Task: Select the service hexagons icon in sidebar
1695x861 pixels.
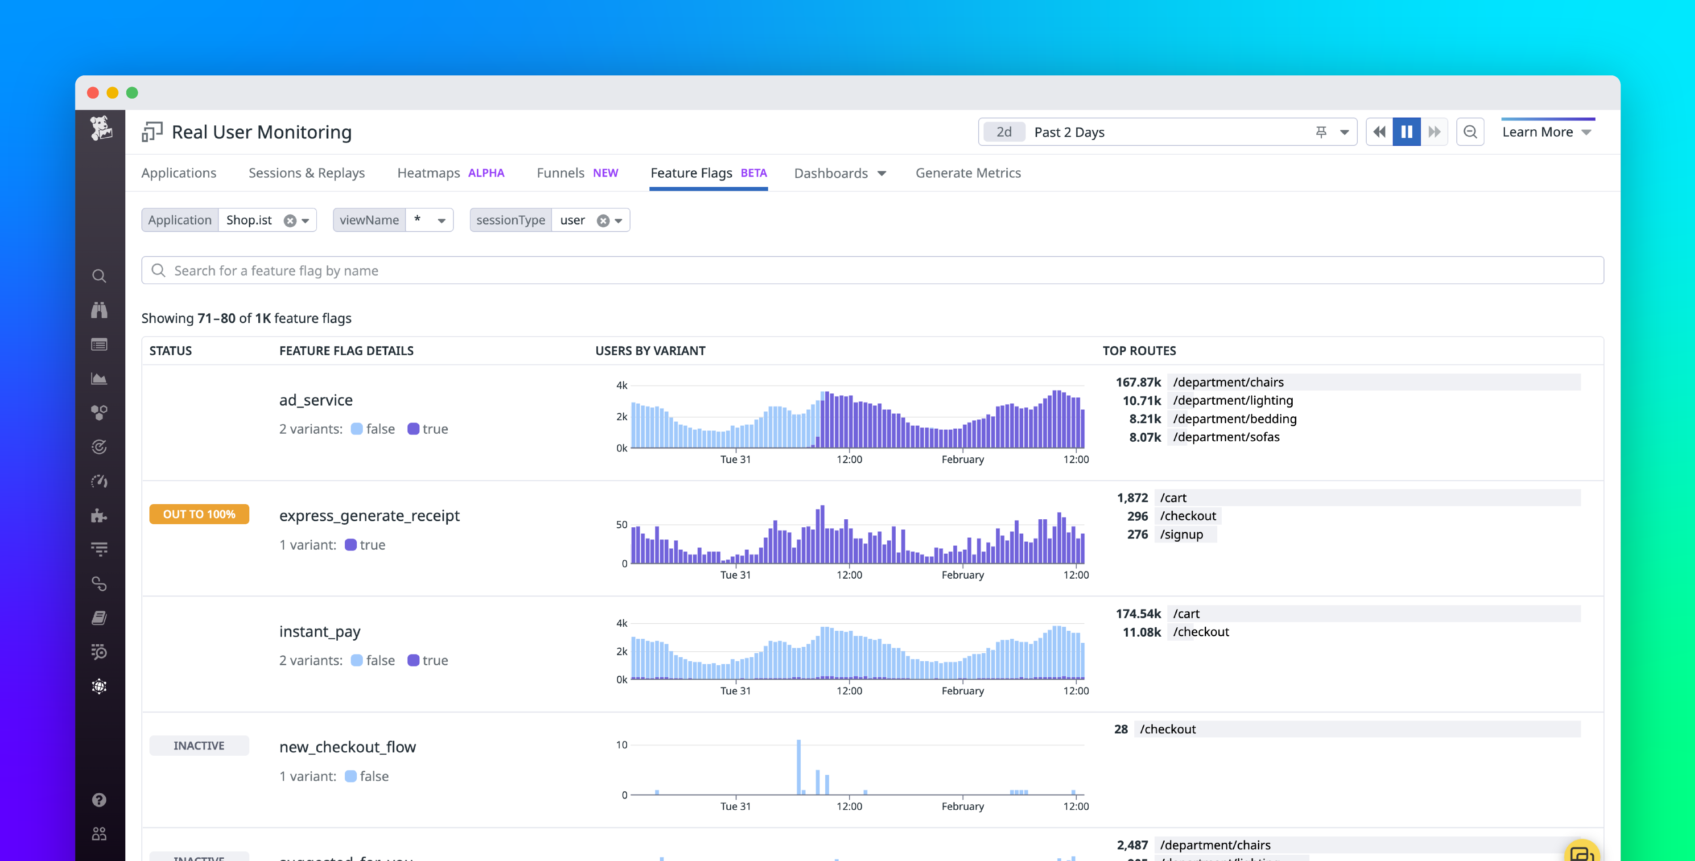Action: point(99,413)
